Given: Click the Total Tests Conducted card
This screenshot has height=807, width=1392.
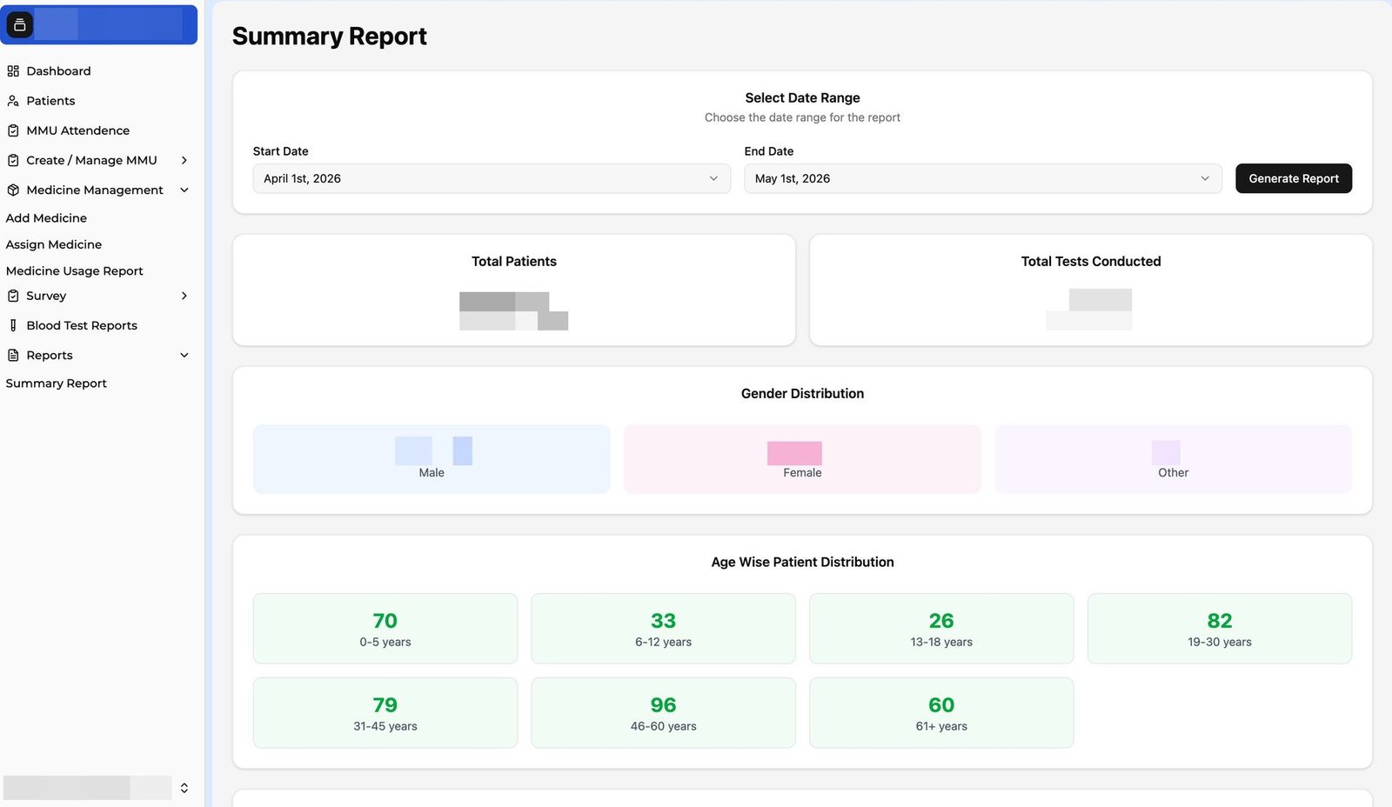Looking at the screenshot, I should [1091, 290].
